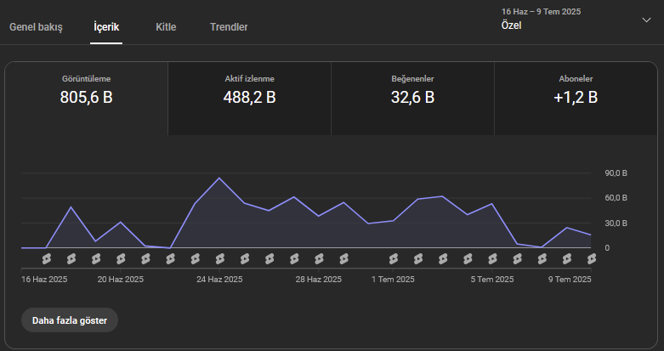The image size is (664, 351).
Task: Click Shorts icon for 4 Tem
Action: click(468, 258)
